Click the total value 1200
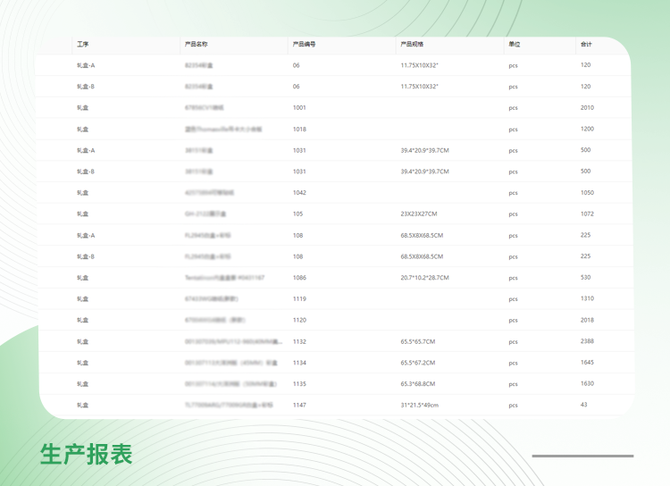The height and width of the screenshot is (486, 670). point(587,129)
